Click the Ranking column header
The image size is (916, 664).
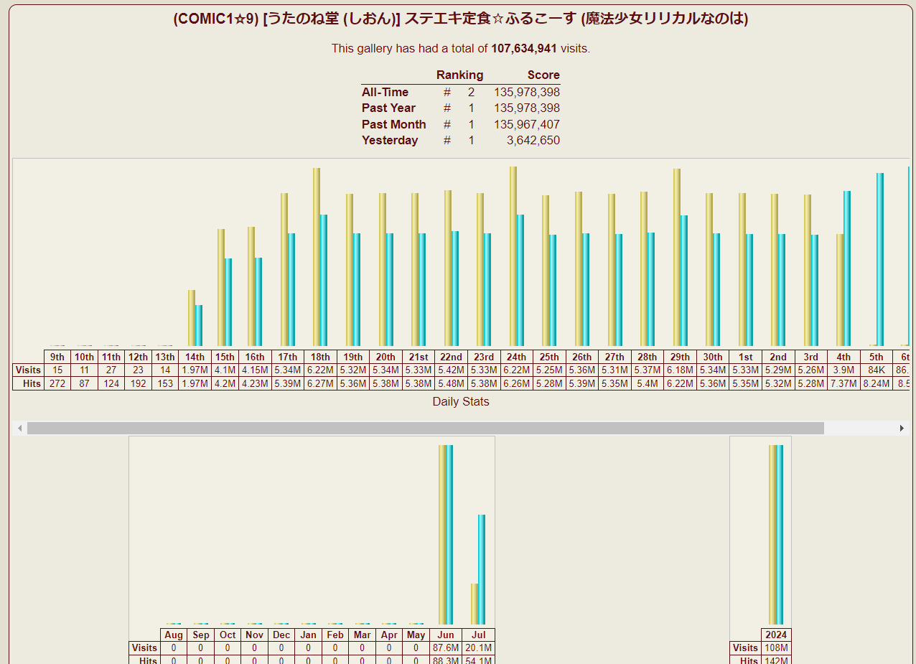click(459, 75)
